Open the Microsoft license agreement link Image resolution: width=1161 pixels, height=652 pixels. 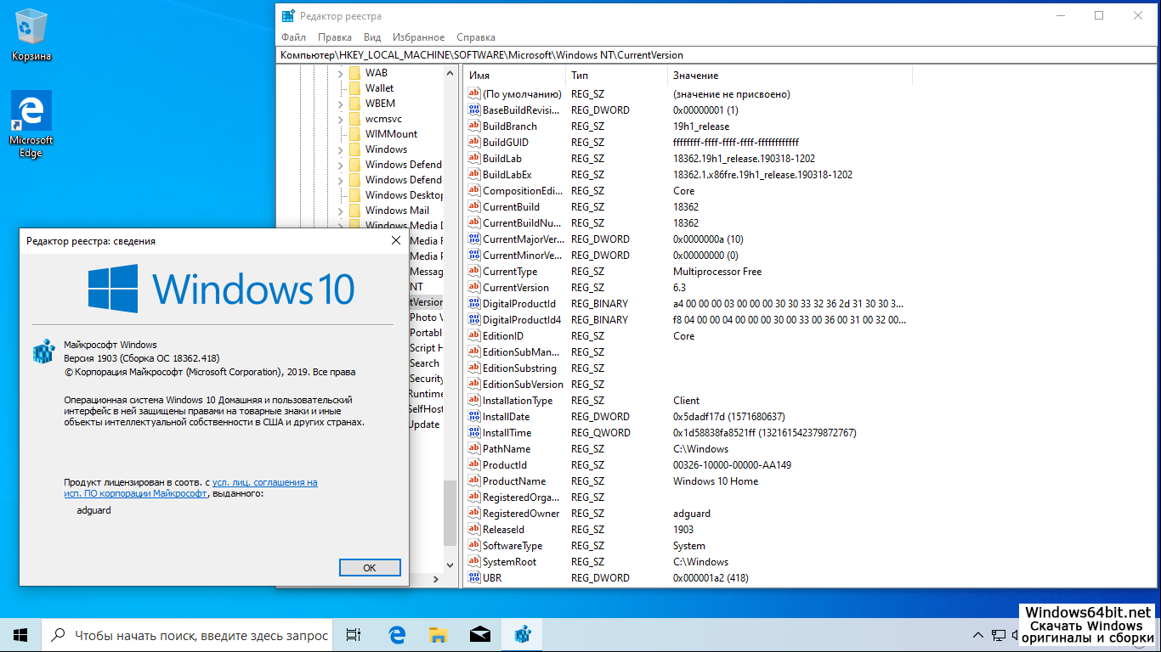coord(264,482)
